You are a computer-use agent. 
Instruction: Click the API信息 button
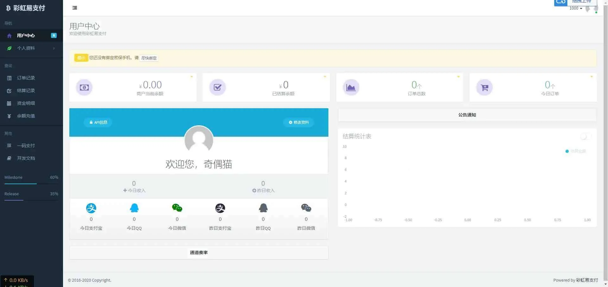point(98,122)
